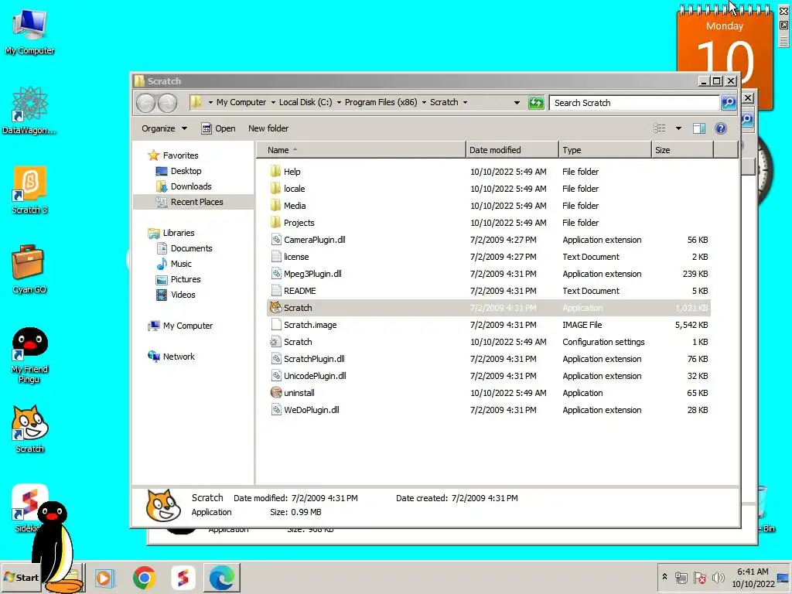Click the Change your view icon

pyautogui.click(x=660, y=128)
